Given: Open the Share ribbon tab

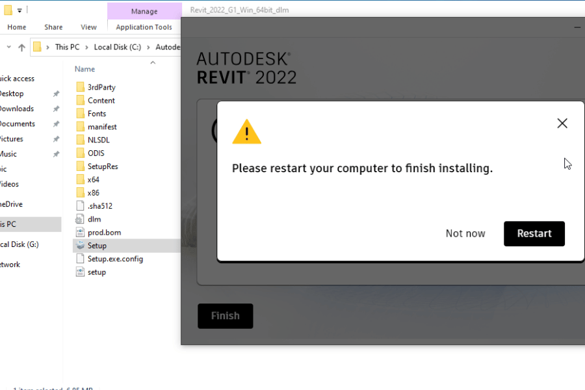Looking at the screenshot, I should coord(53,27).
